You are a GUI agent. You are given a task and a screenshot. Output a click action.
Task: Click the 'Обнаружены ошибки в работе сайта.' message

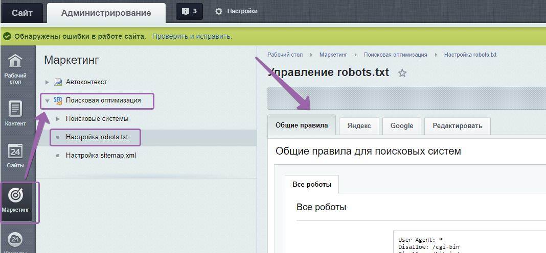[x=80, y=37]
